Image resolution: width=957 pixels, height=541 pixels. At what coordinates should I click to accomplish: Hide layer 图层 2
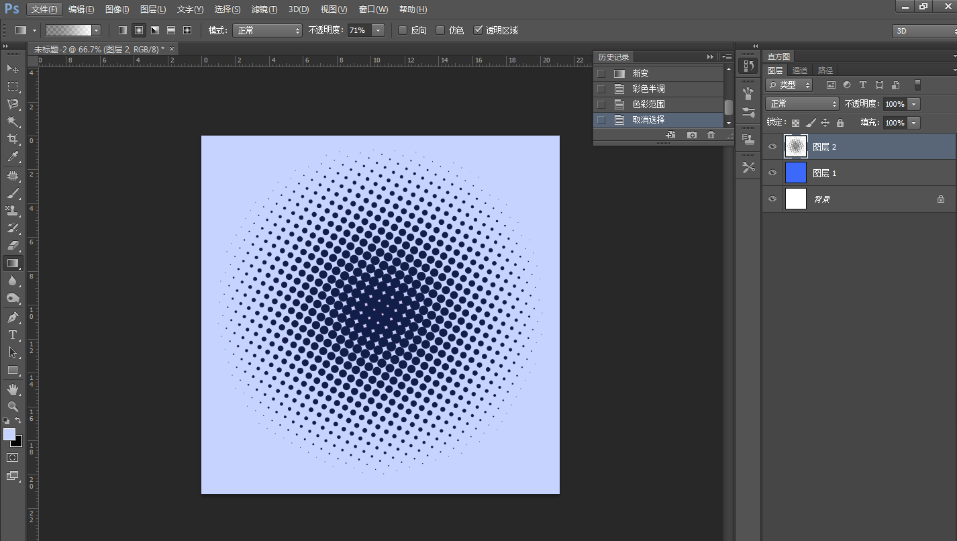point(772,146)
